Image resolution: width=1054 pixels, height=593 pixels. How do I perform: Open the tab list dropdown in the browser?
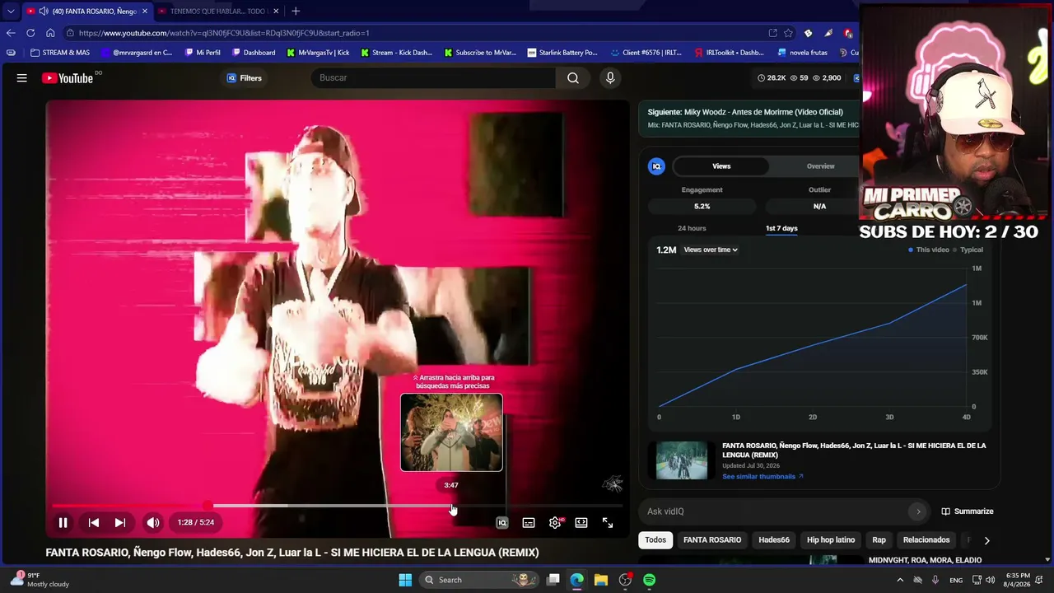coord(11,11)
